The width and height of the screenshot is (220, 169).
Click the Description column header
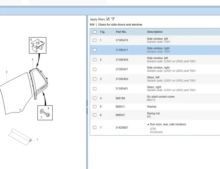[155, 32]
